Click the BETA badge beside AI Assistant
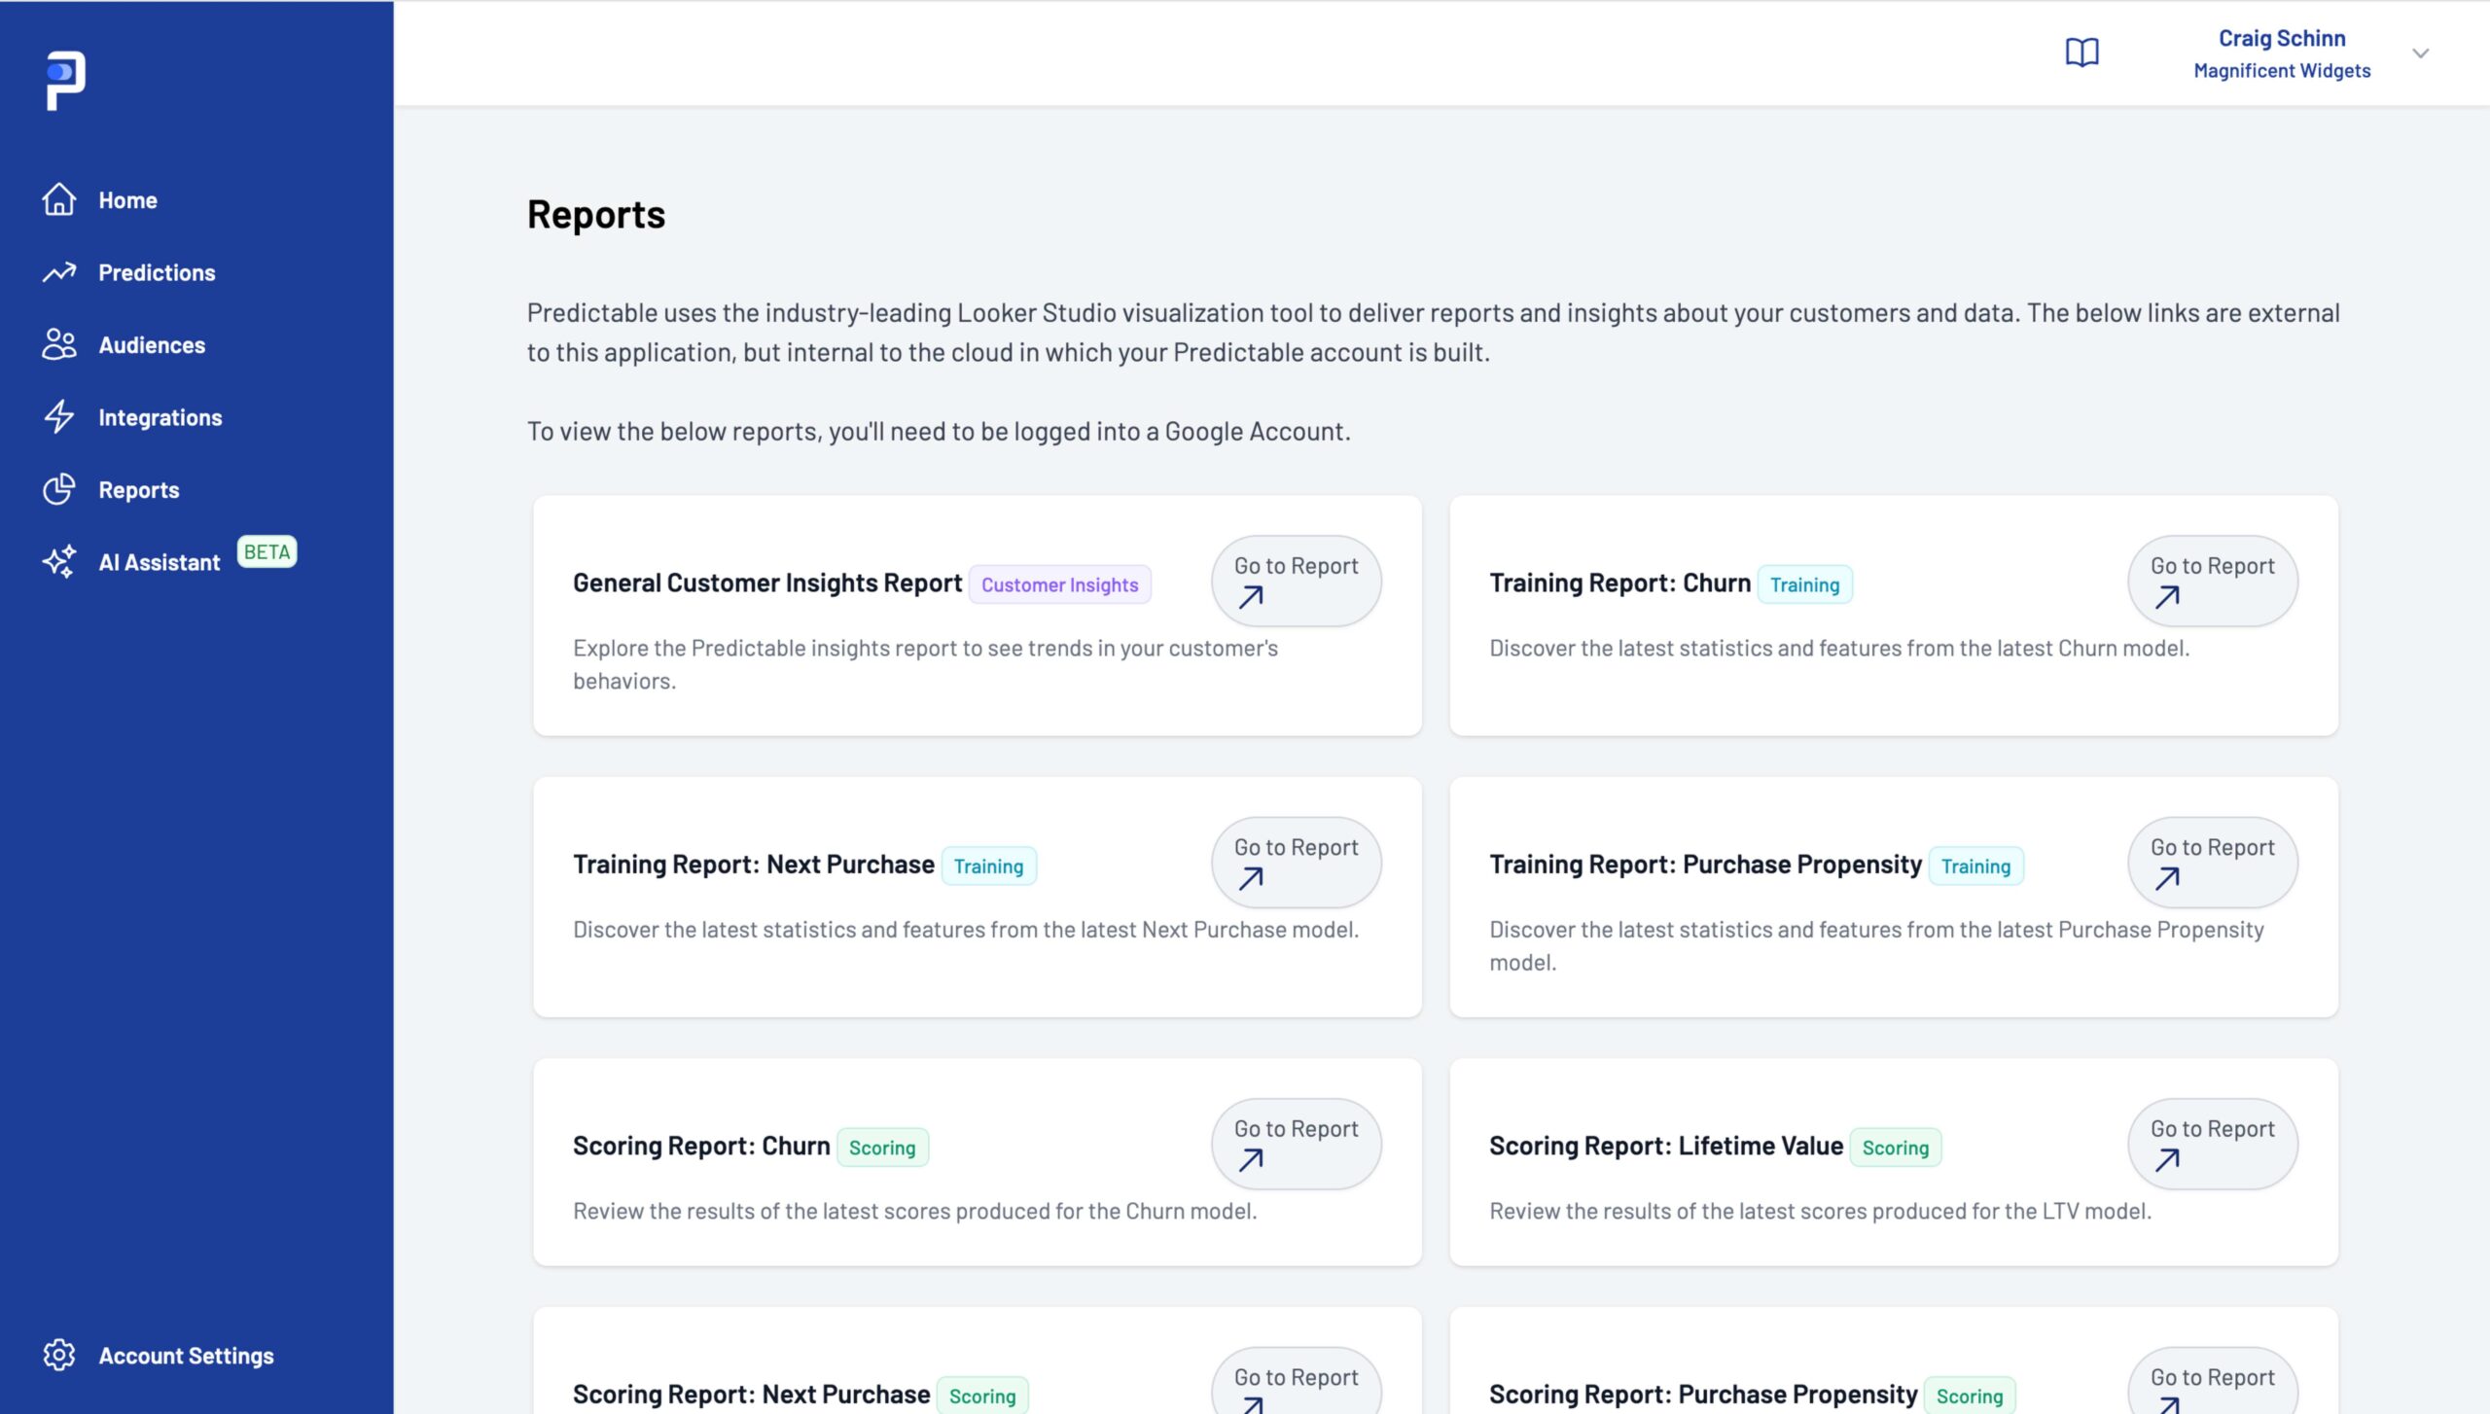Viewport: 2490px width, 1414px height. pos(267,551)
